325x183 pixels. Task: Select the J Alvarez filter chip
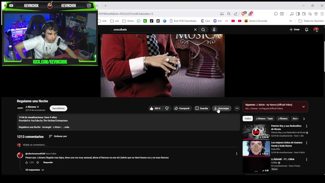[x=283, y=118]
